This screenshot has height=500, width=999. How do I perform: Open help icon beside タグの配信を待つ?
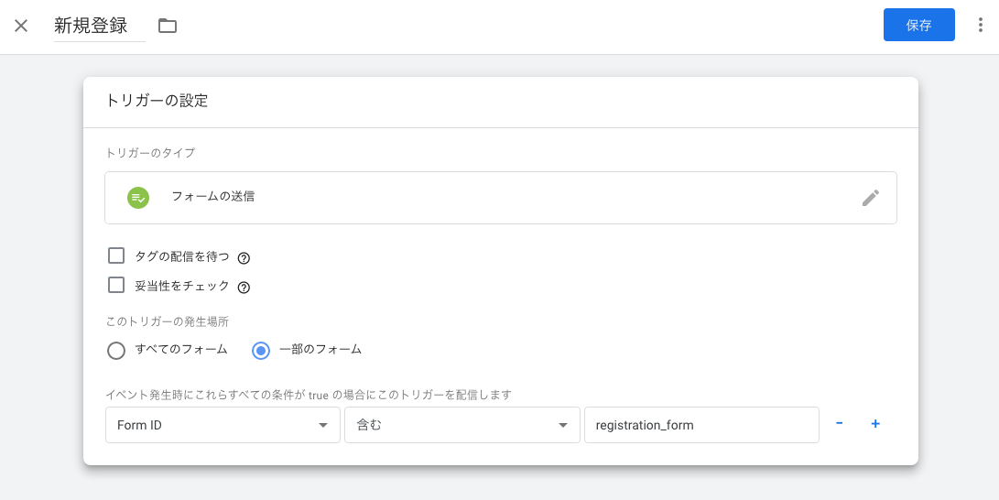pyautogui.click(x=244, y=258)
